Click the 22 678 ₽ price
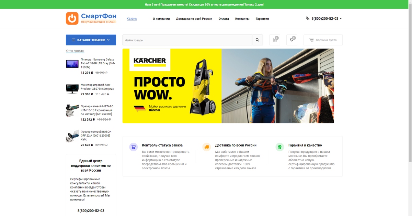 coord(87,145)
